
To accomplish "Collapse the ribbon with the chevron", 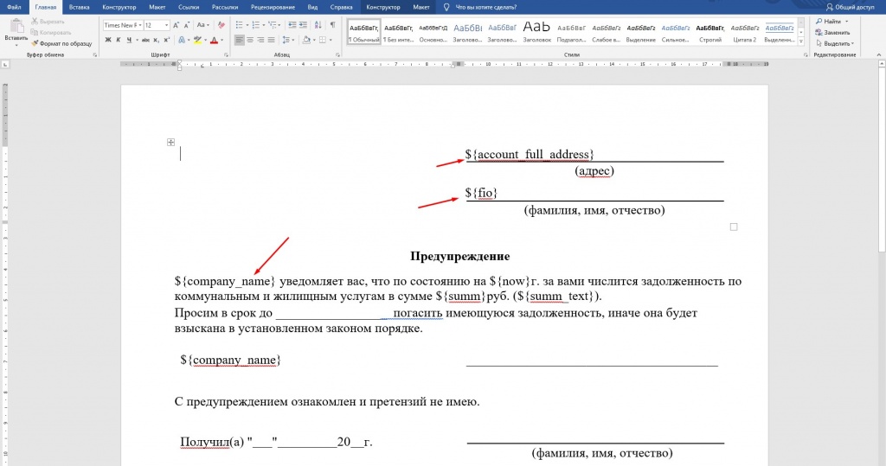I will (879, 54).
